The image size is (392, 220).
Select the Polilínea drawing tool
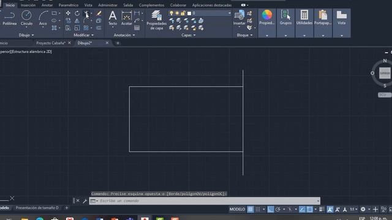point(10,18)
